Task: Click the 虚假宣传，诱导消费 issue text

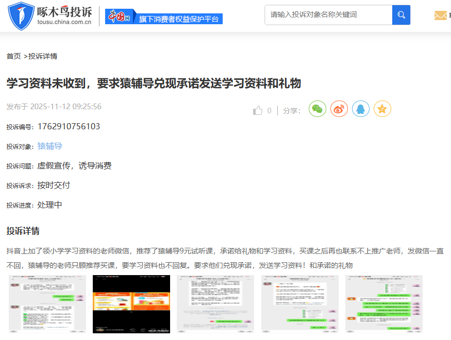Action: coord(74,165)
